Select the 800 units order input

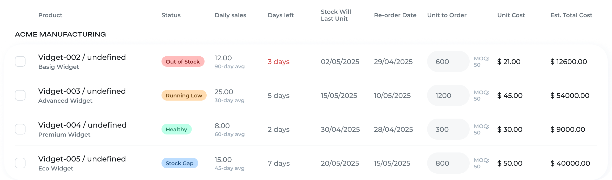coord(448,163)
